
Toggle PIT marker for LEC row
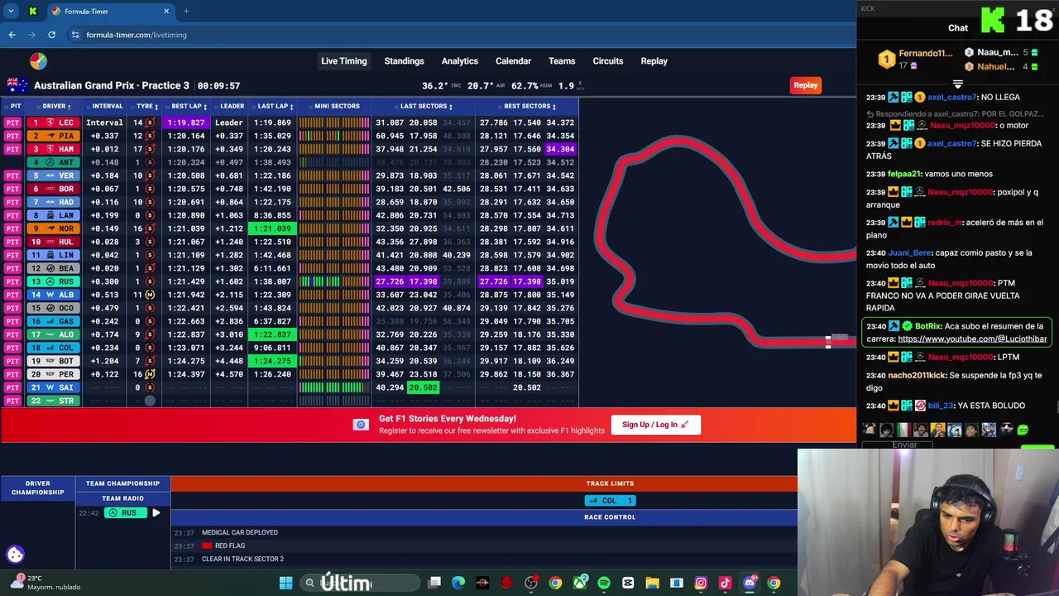point(12,123)
